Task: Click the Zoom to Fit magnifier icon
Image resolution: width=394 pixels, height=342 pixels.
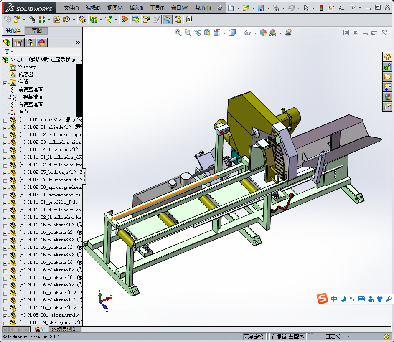Action: coord(178,33)
